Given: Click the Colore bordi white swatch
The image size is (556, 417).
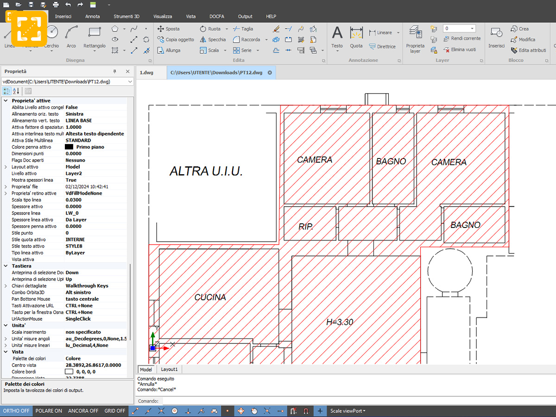Looking at the screenshot, I should (x=69, y=372).
